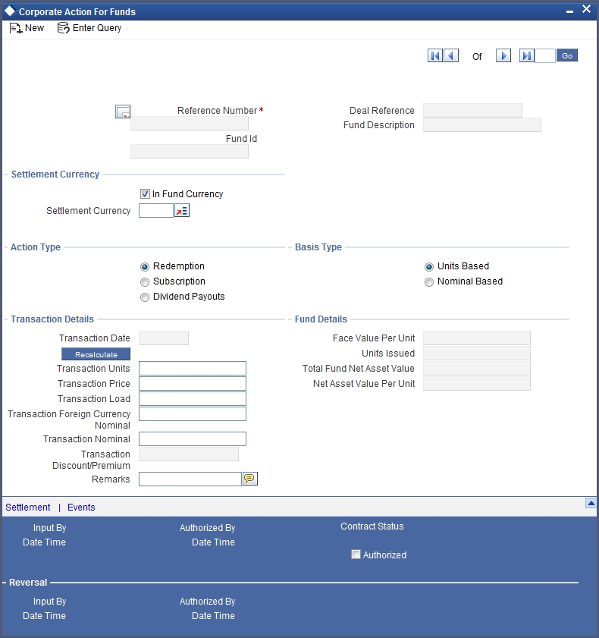Toggle the In Fund Currency checkbox
Viewport: 599px width, 638px height.
[145, 194]
